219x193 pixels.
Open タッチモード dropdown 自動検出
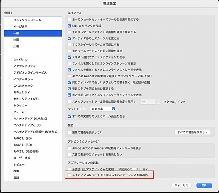[103, 109]
